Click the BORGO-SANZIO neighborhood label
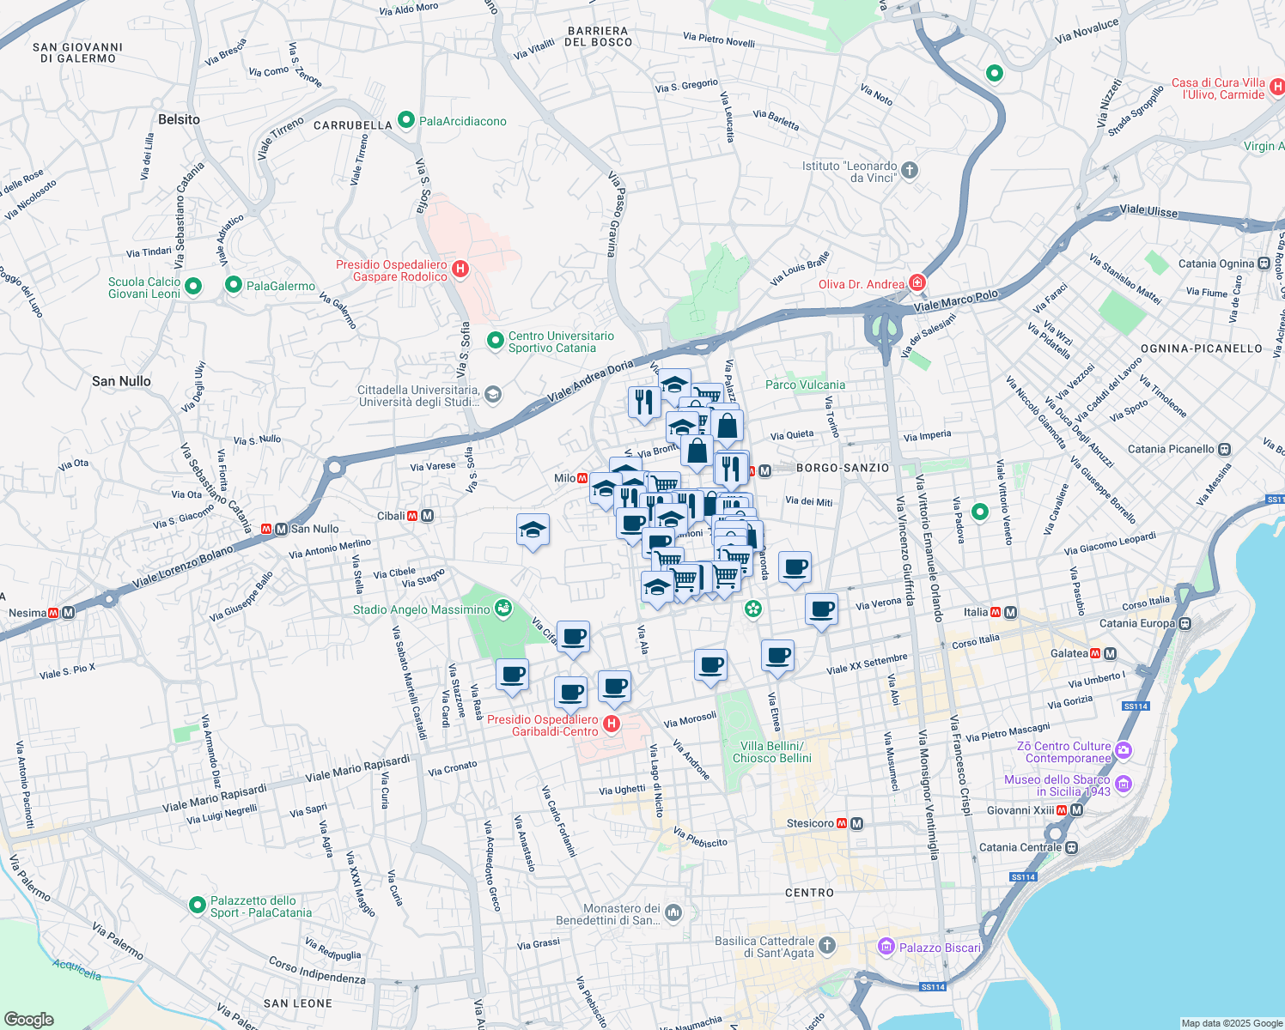 [x=843, y=468]
